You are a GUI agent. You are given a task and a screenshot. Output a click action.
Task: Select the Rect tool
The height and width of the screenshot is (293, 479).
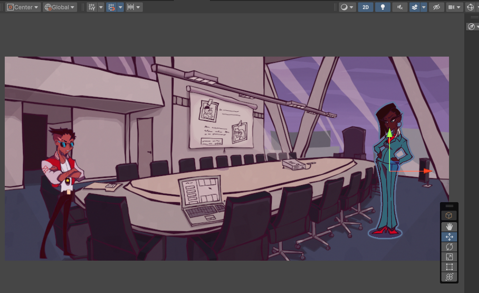pyautogui.click(x=449, y=267)
